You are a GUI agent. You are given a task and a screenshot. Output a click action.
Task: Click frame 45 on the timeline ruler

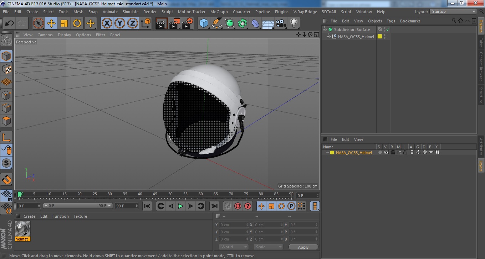[155, 195]
